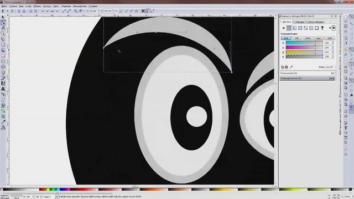This screenshot has width=354, height=199.
Task: Pick color with dropper in Fill panel
Action: coord(291,67)
